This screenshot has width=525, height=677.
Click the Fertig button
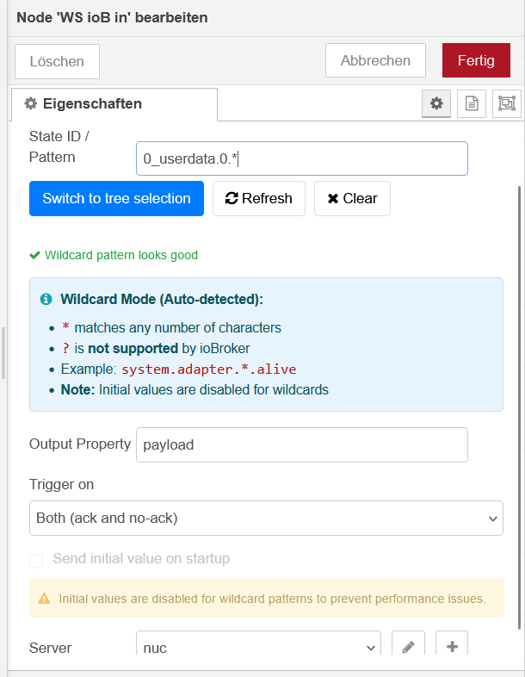pyautogui.click(x=476, y=60)
